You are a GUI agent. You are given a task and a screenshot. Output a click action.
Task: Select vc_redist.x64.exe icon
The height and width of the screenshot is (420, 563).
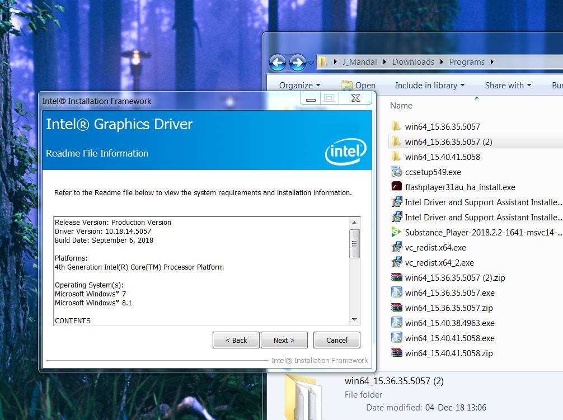396,247
